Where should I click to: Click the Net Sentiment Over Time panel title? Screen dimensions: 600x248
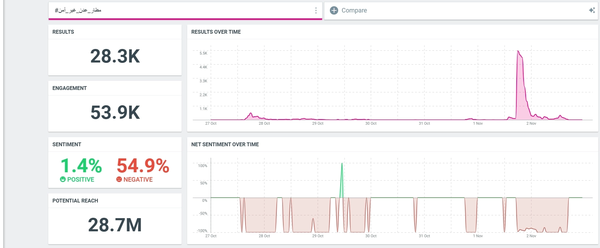coord(225,144)
